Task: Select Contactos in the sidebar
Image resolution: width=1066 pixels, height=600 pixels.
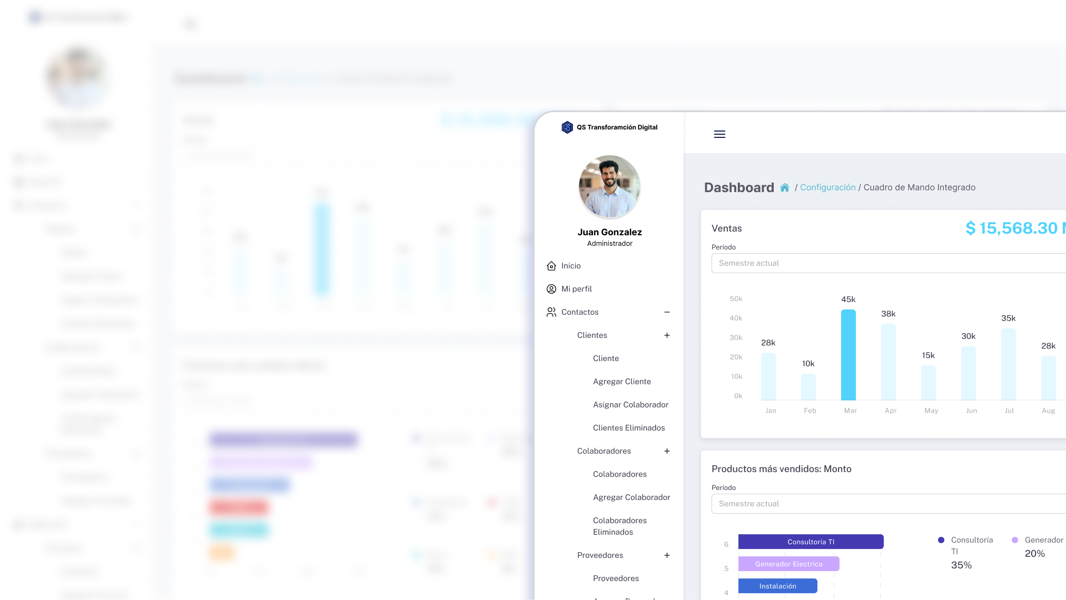Action: click(580, 312)
